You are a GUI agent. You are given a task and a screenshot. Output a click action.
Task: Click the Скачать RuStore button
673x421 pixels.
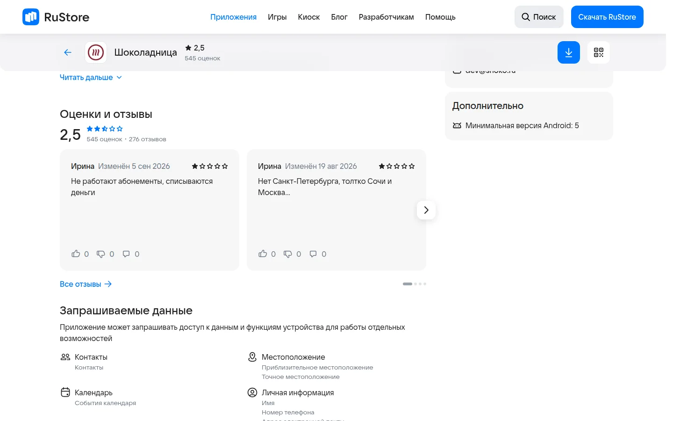[x=607, y=17]
